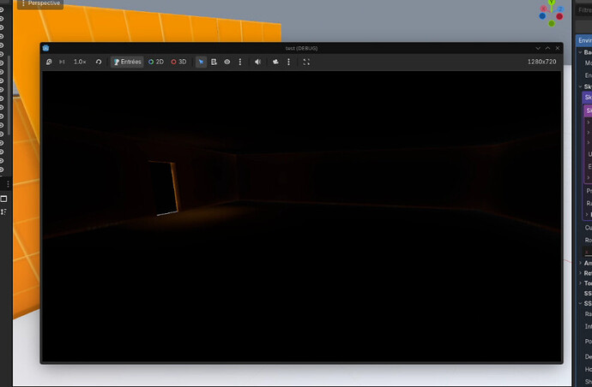Activate the arrow select tool
This screenshot has width=592, height=387.
click(x=201, y=62)
